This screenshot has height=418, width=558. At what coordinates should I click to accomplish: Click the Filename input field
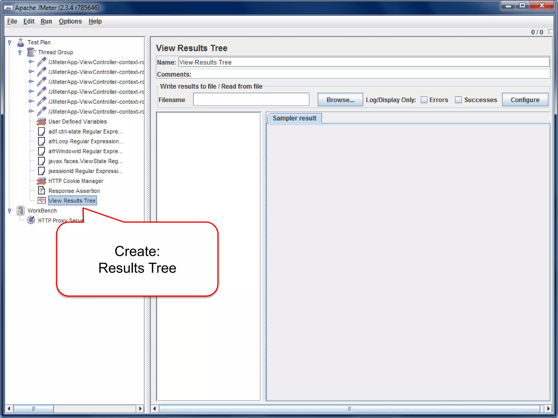(x=251, y=100)
